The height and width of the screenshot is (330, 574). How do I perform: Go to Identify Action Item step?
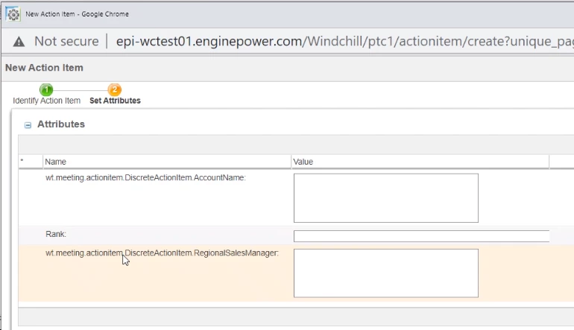click(x=46, y=101)
